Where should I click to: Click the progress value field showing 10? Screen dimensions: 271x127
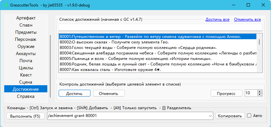point(251,93)
